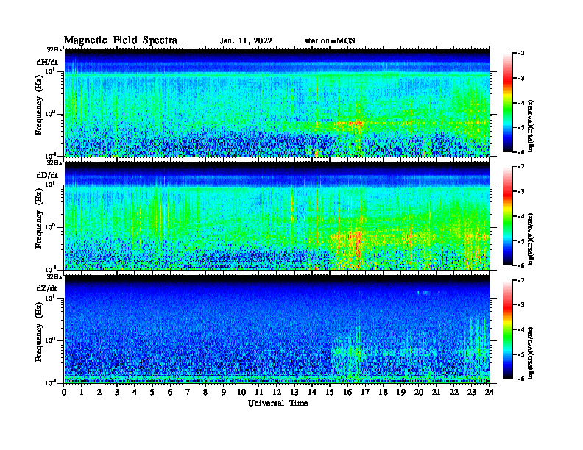Viewport: 583px width, 450px height.
Task: Click the dD/dt panel color scale bar
Action: coord(508,216)
